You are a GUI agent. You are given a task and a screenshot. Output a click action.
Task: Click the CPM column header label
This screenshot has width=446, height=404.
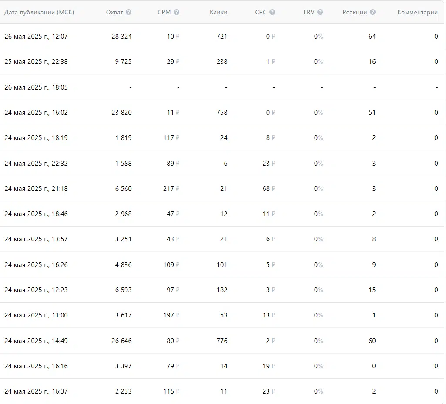click(x=164, y=12)
